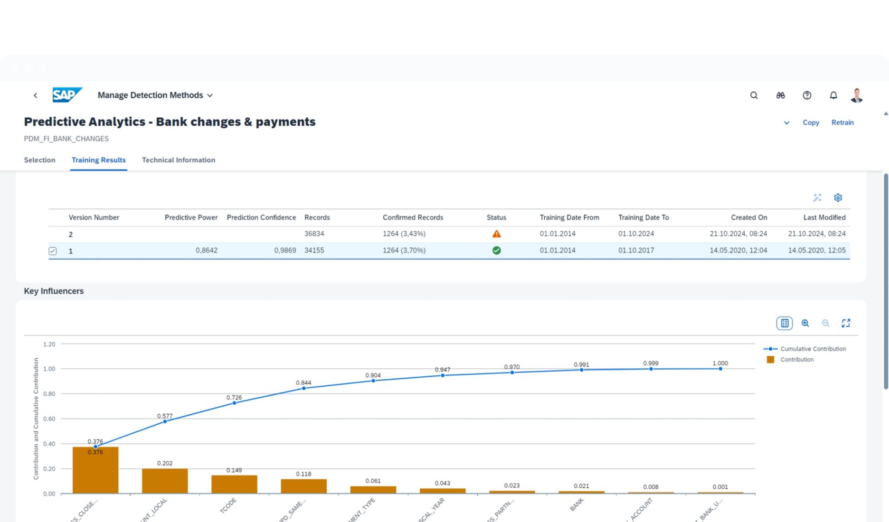Viewport: 889px width, 522px height.
Task: Click the Copy button
Action: [811, 122]
